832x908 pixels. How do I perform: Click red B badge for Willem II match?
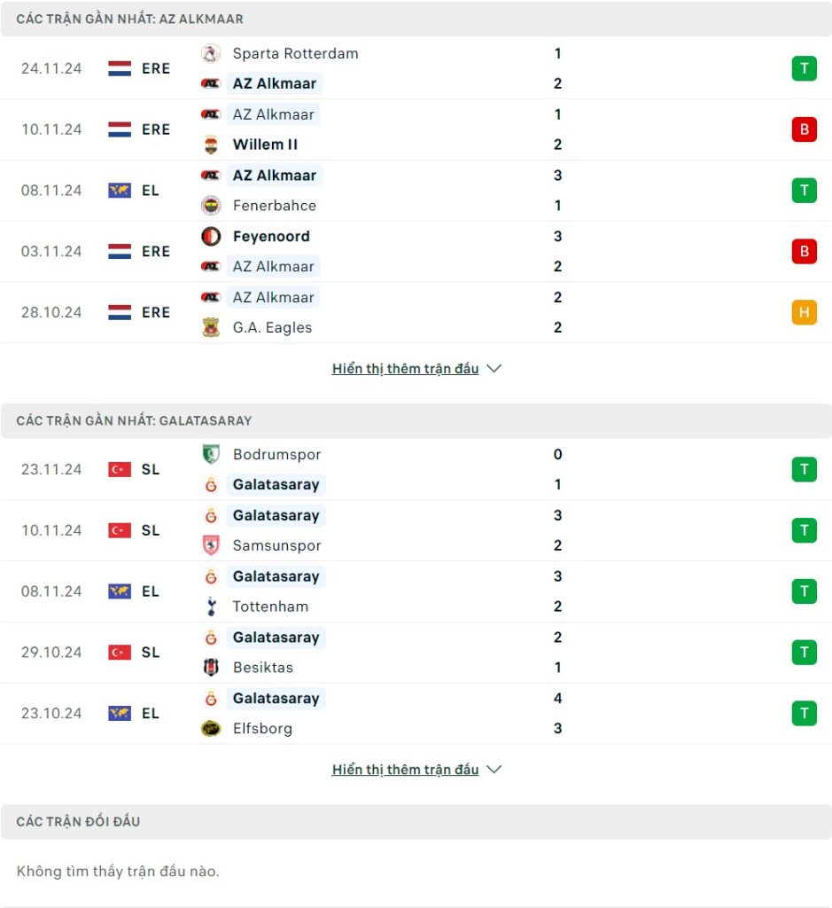[804, 129]
